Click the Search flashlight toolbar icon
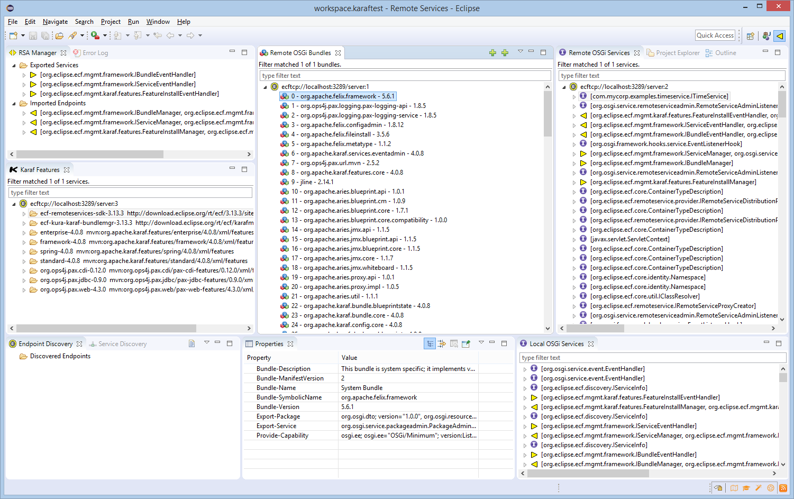This screenshot has height=499, width=794. (x=72, y=35)
